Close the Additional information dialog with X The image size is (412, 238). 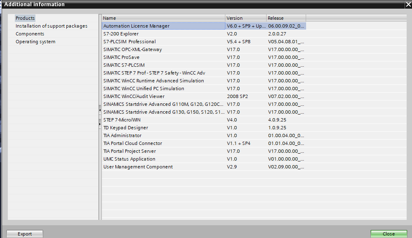click(408, 4)
